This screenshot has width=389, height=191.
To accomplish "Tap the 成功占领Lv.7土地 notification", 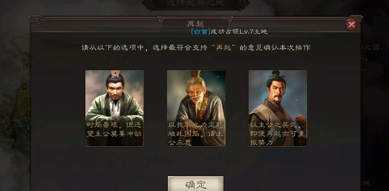I will [239, 31].
